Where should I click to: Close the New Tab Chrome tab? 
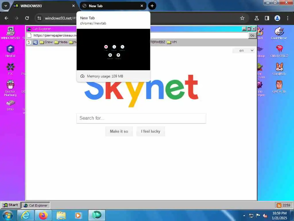tap(142, 6)
